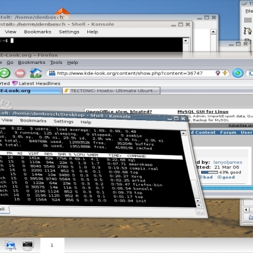Viewport: 253px width, 253px height.
Task: Click the 43% good rating bar
Action: click(x=209, y=172)
